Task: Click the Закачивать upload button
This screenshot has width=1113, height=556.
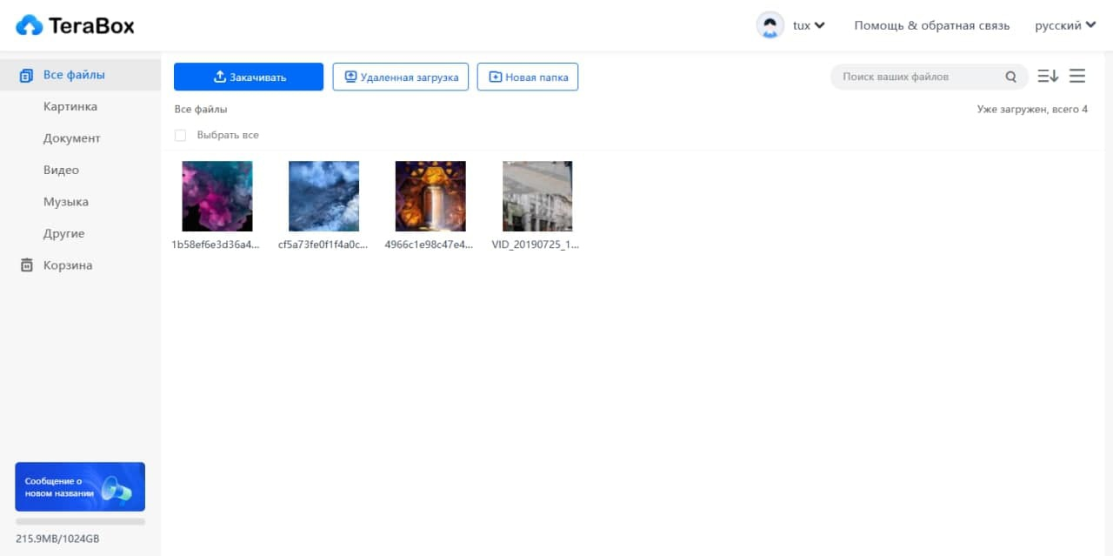Action: [x=249, y=77]
